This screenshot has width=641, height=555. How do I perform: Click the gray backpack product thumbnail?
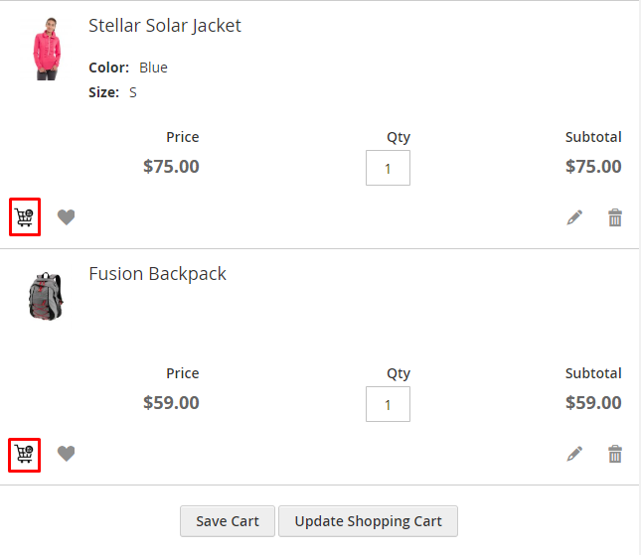click(46, 296)
